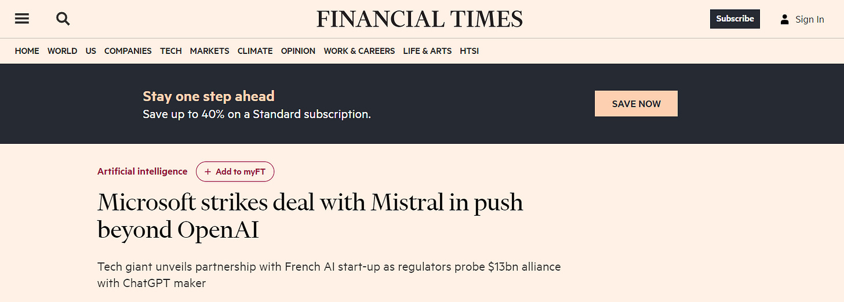Select the US navigation item
844x302 pixels.
(90, 51)
